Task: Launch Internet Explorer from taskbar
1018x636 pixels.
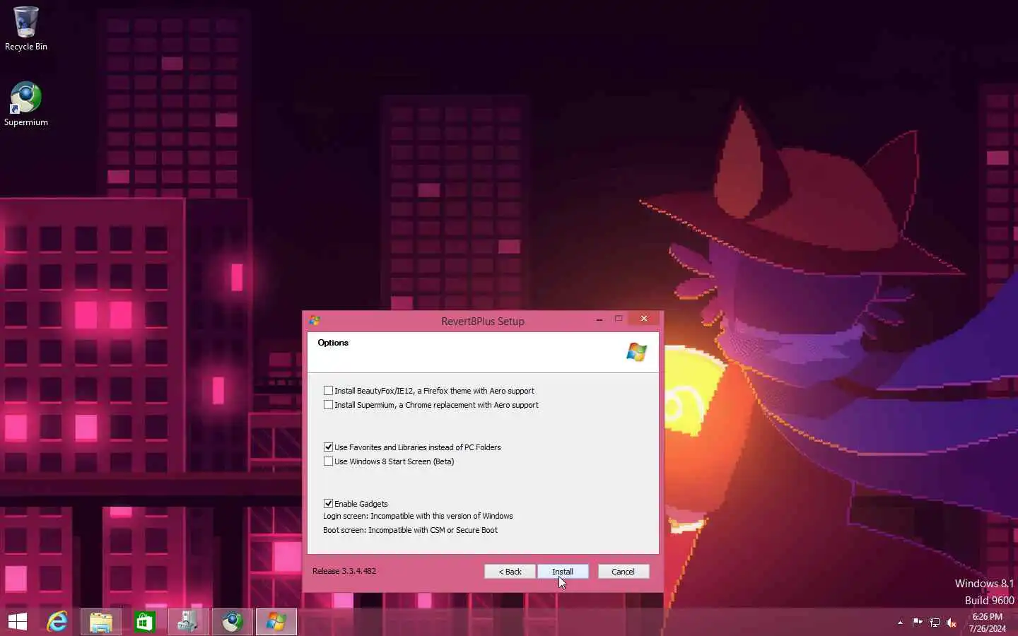Action: 57,622
